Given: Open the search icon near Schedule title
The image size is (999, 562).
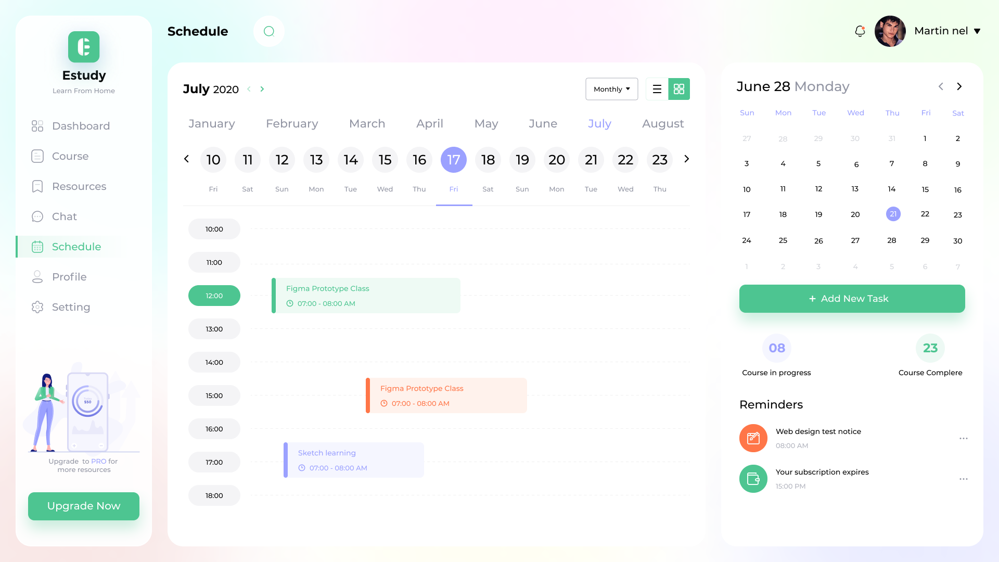Looking at the screenshot, I should (x=268, y=31).
